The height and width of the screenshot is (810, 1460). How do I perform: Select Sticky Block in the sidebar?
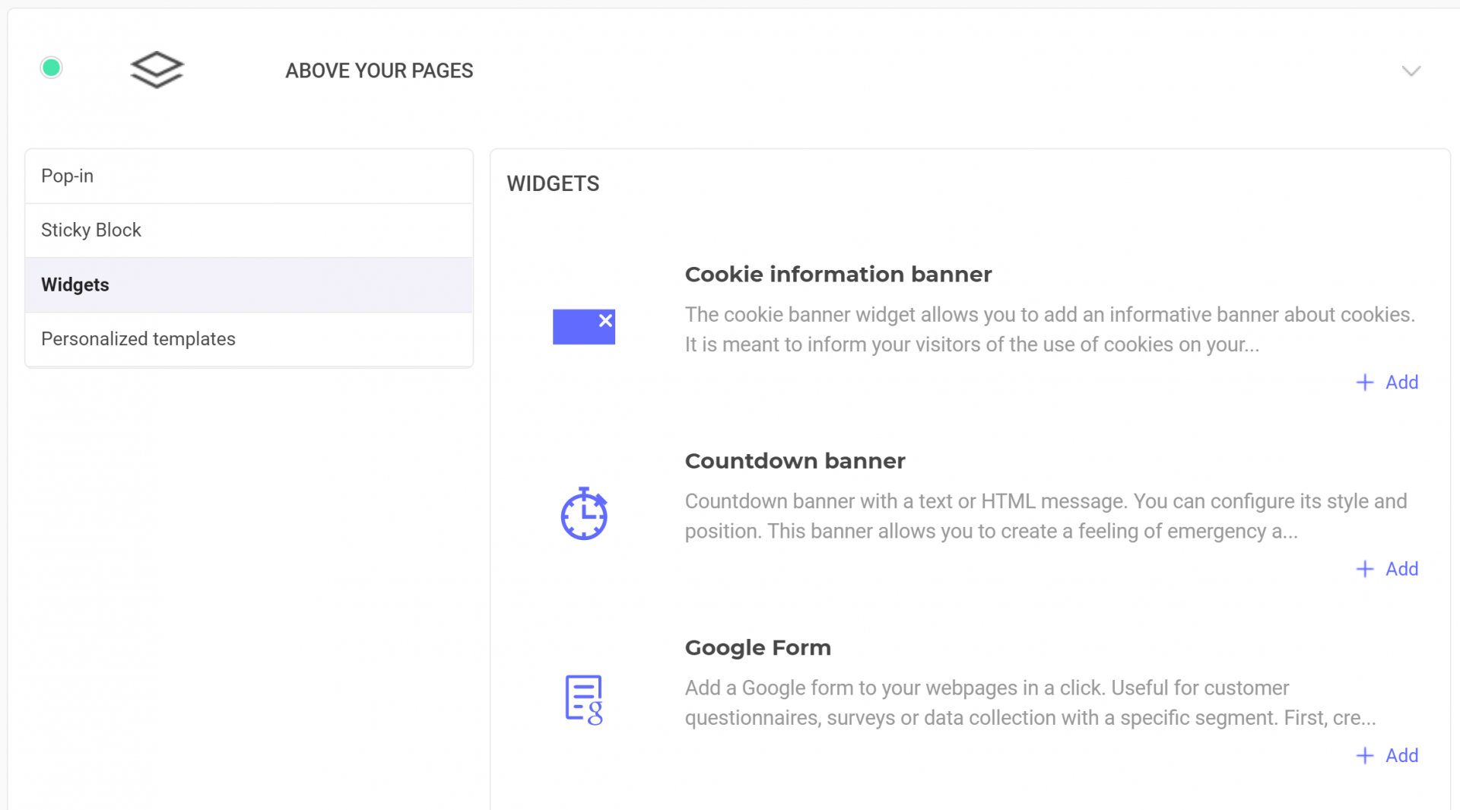tap(249, 230)
